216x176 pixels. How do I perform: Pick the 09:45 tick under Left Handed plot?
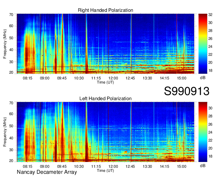[62, 166]
